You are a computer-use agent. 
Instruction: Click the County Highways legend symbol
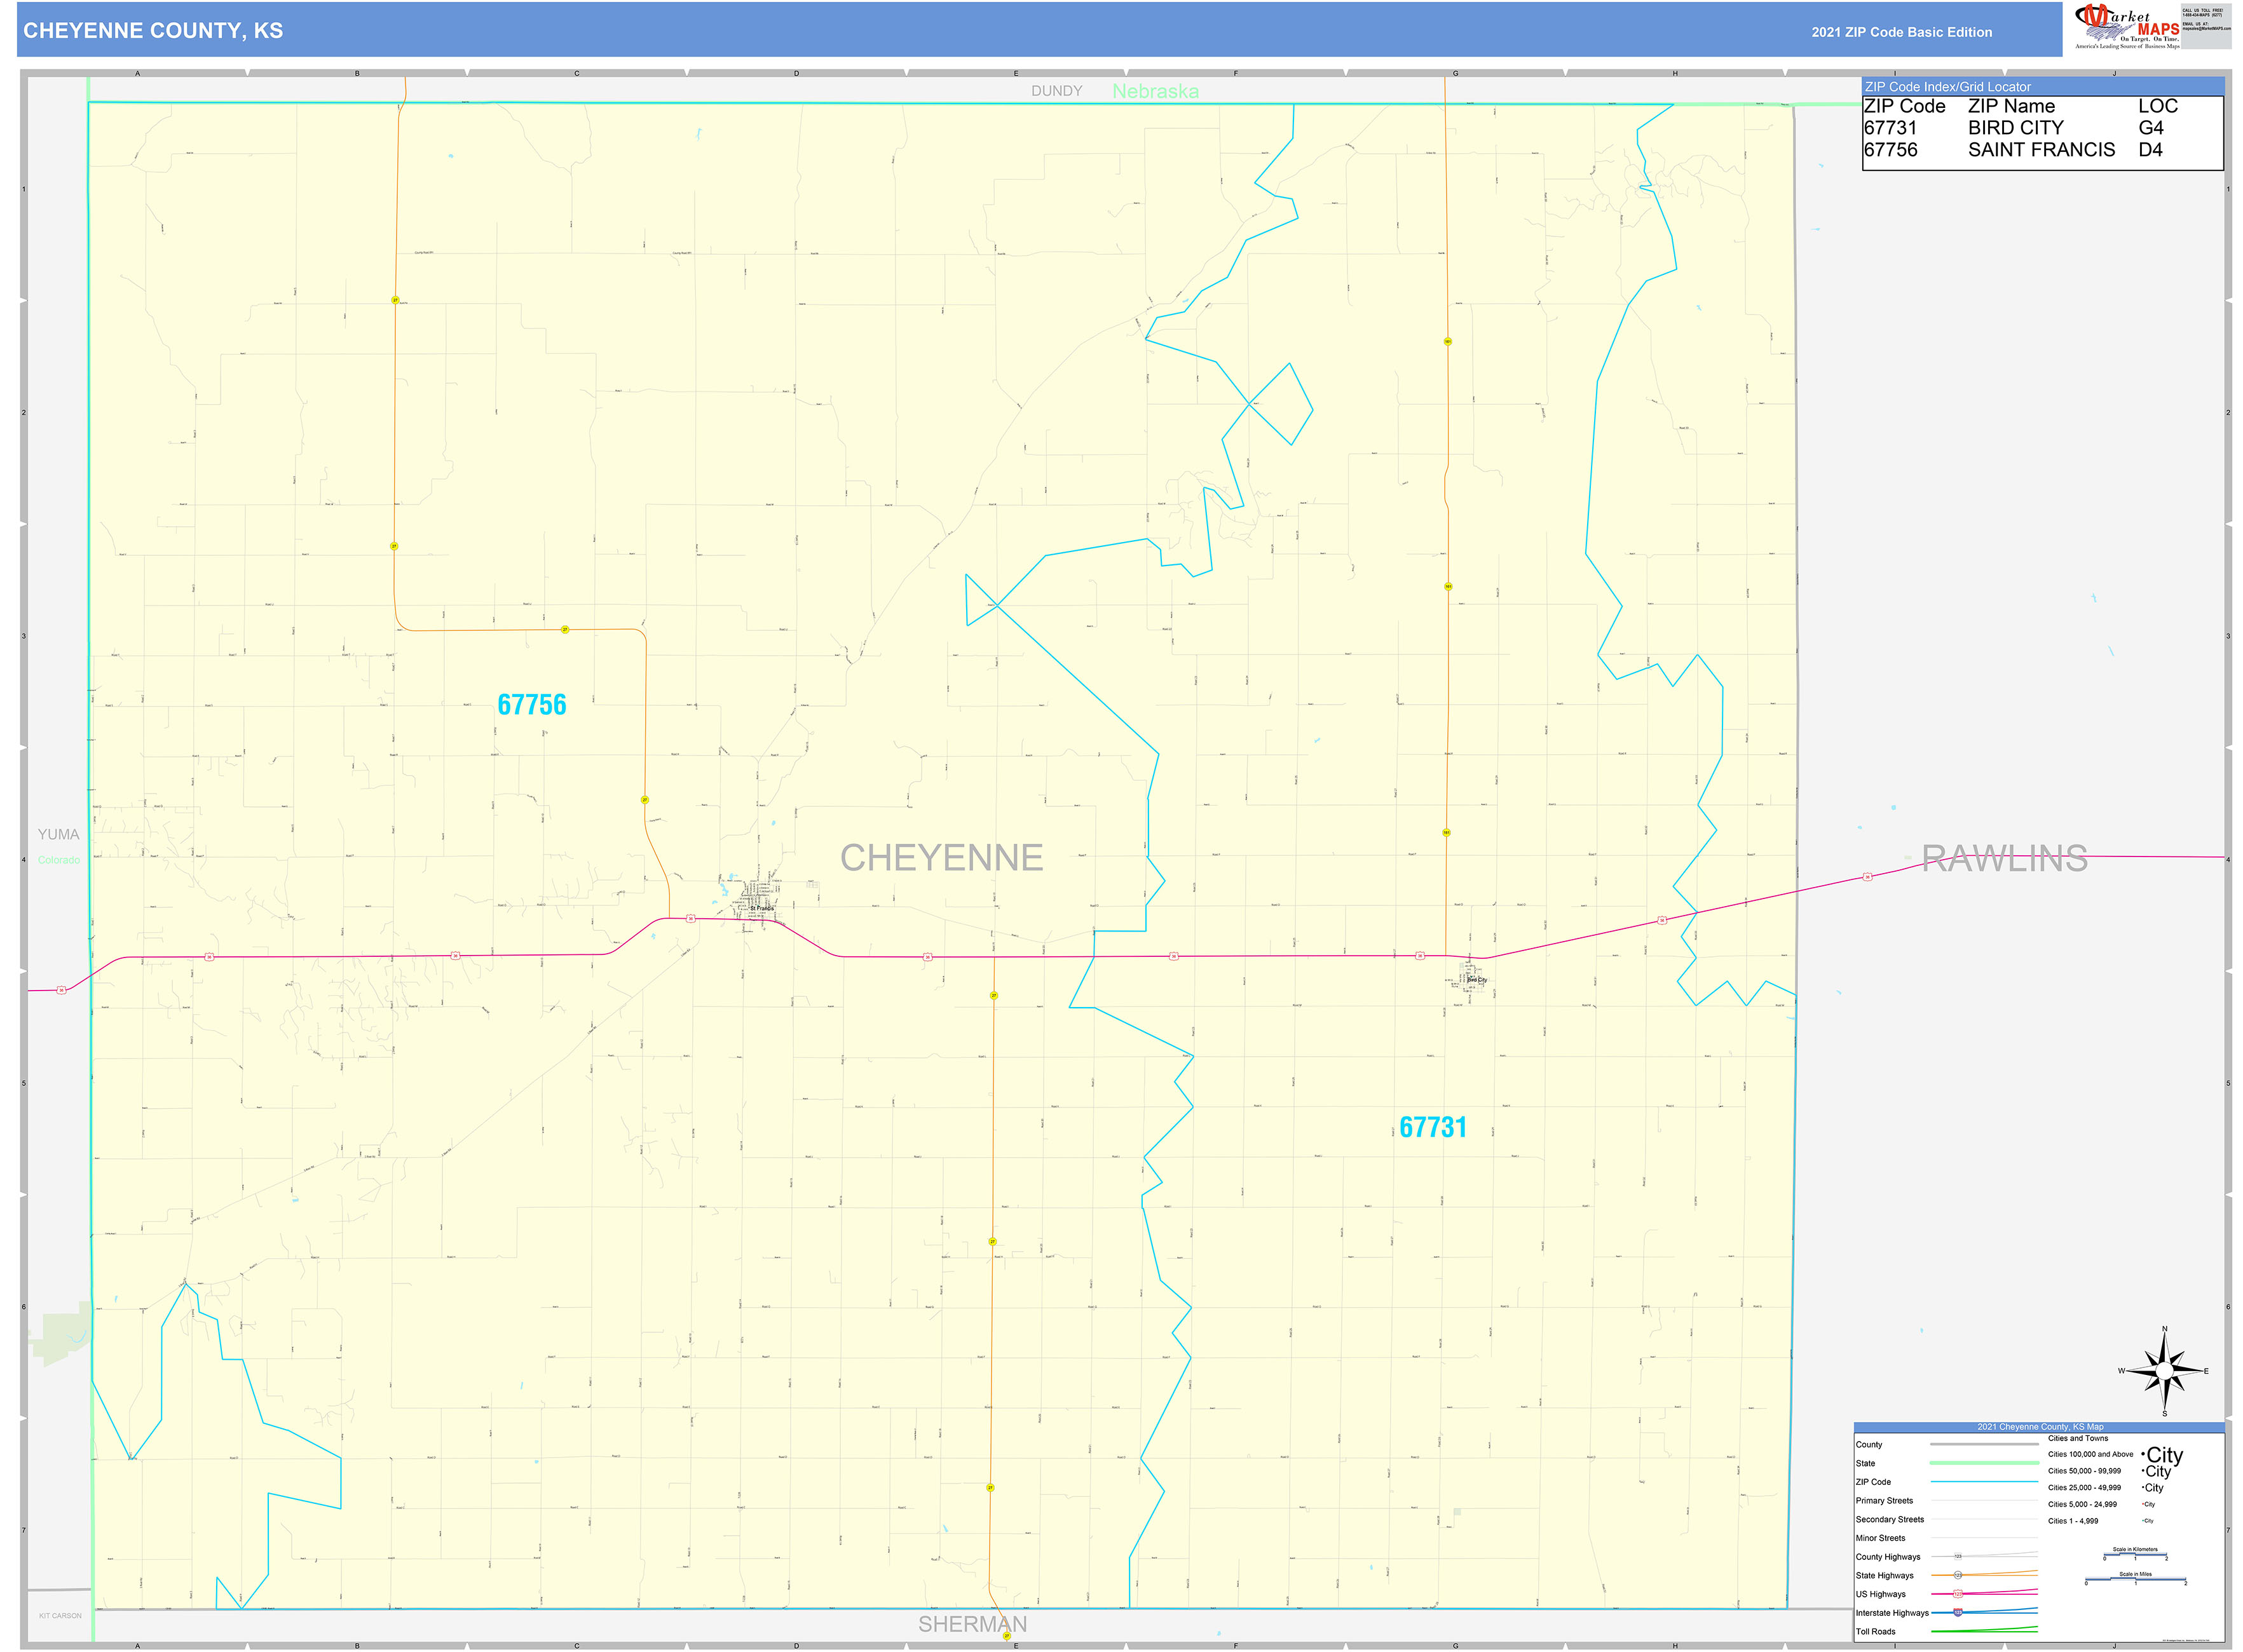(1958, 1556)
